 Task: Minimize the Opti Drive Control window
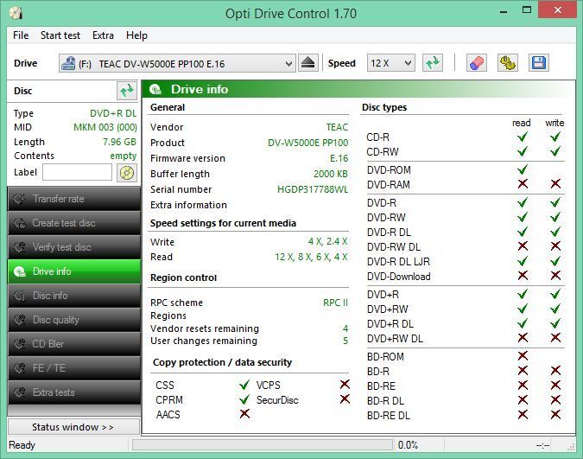(504, 11)
